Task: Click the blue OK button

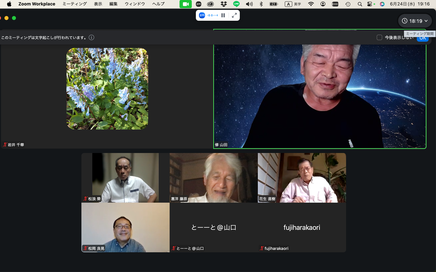Action: click(x=423, y=38)
